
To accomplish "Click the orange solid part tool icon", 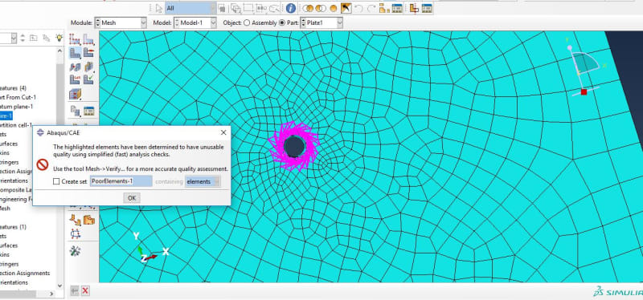I will (88, 220).
